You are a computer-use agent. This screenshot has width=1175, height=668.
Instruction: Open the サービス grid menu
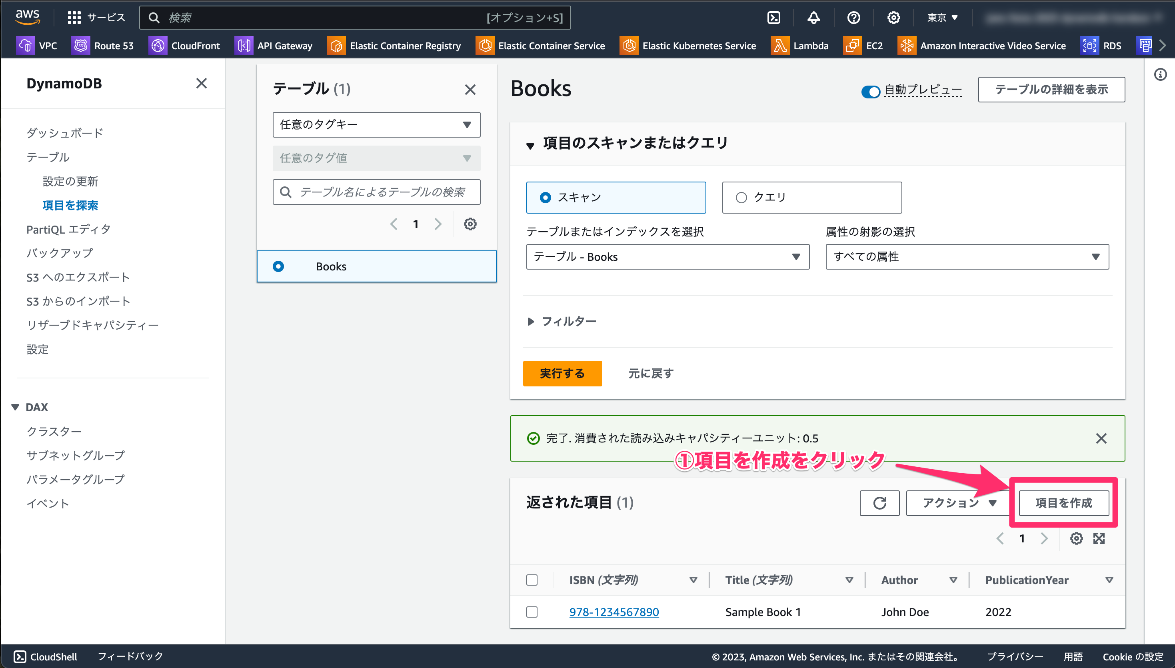point(96,18)
